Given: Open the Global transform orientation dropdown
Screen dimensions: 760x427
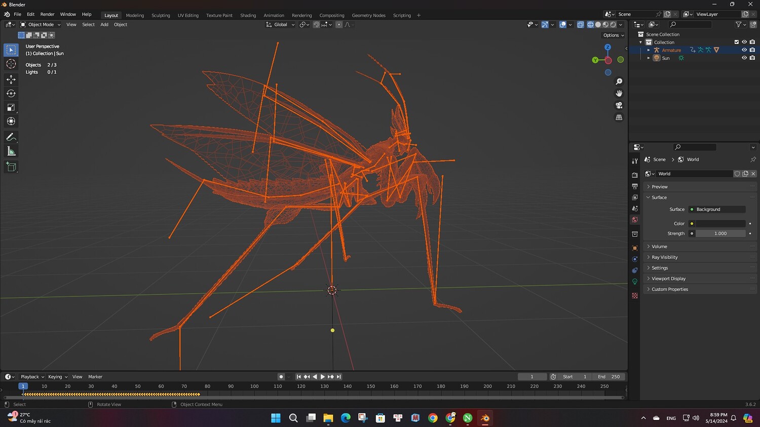Looking at the screenshot, I should pos(280,24).
